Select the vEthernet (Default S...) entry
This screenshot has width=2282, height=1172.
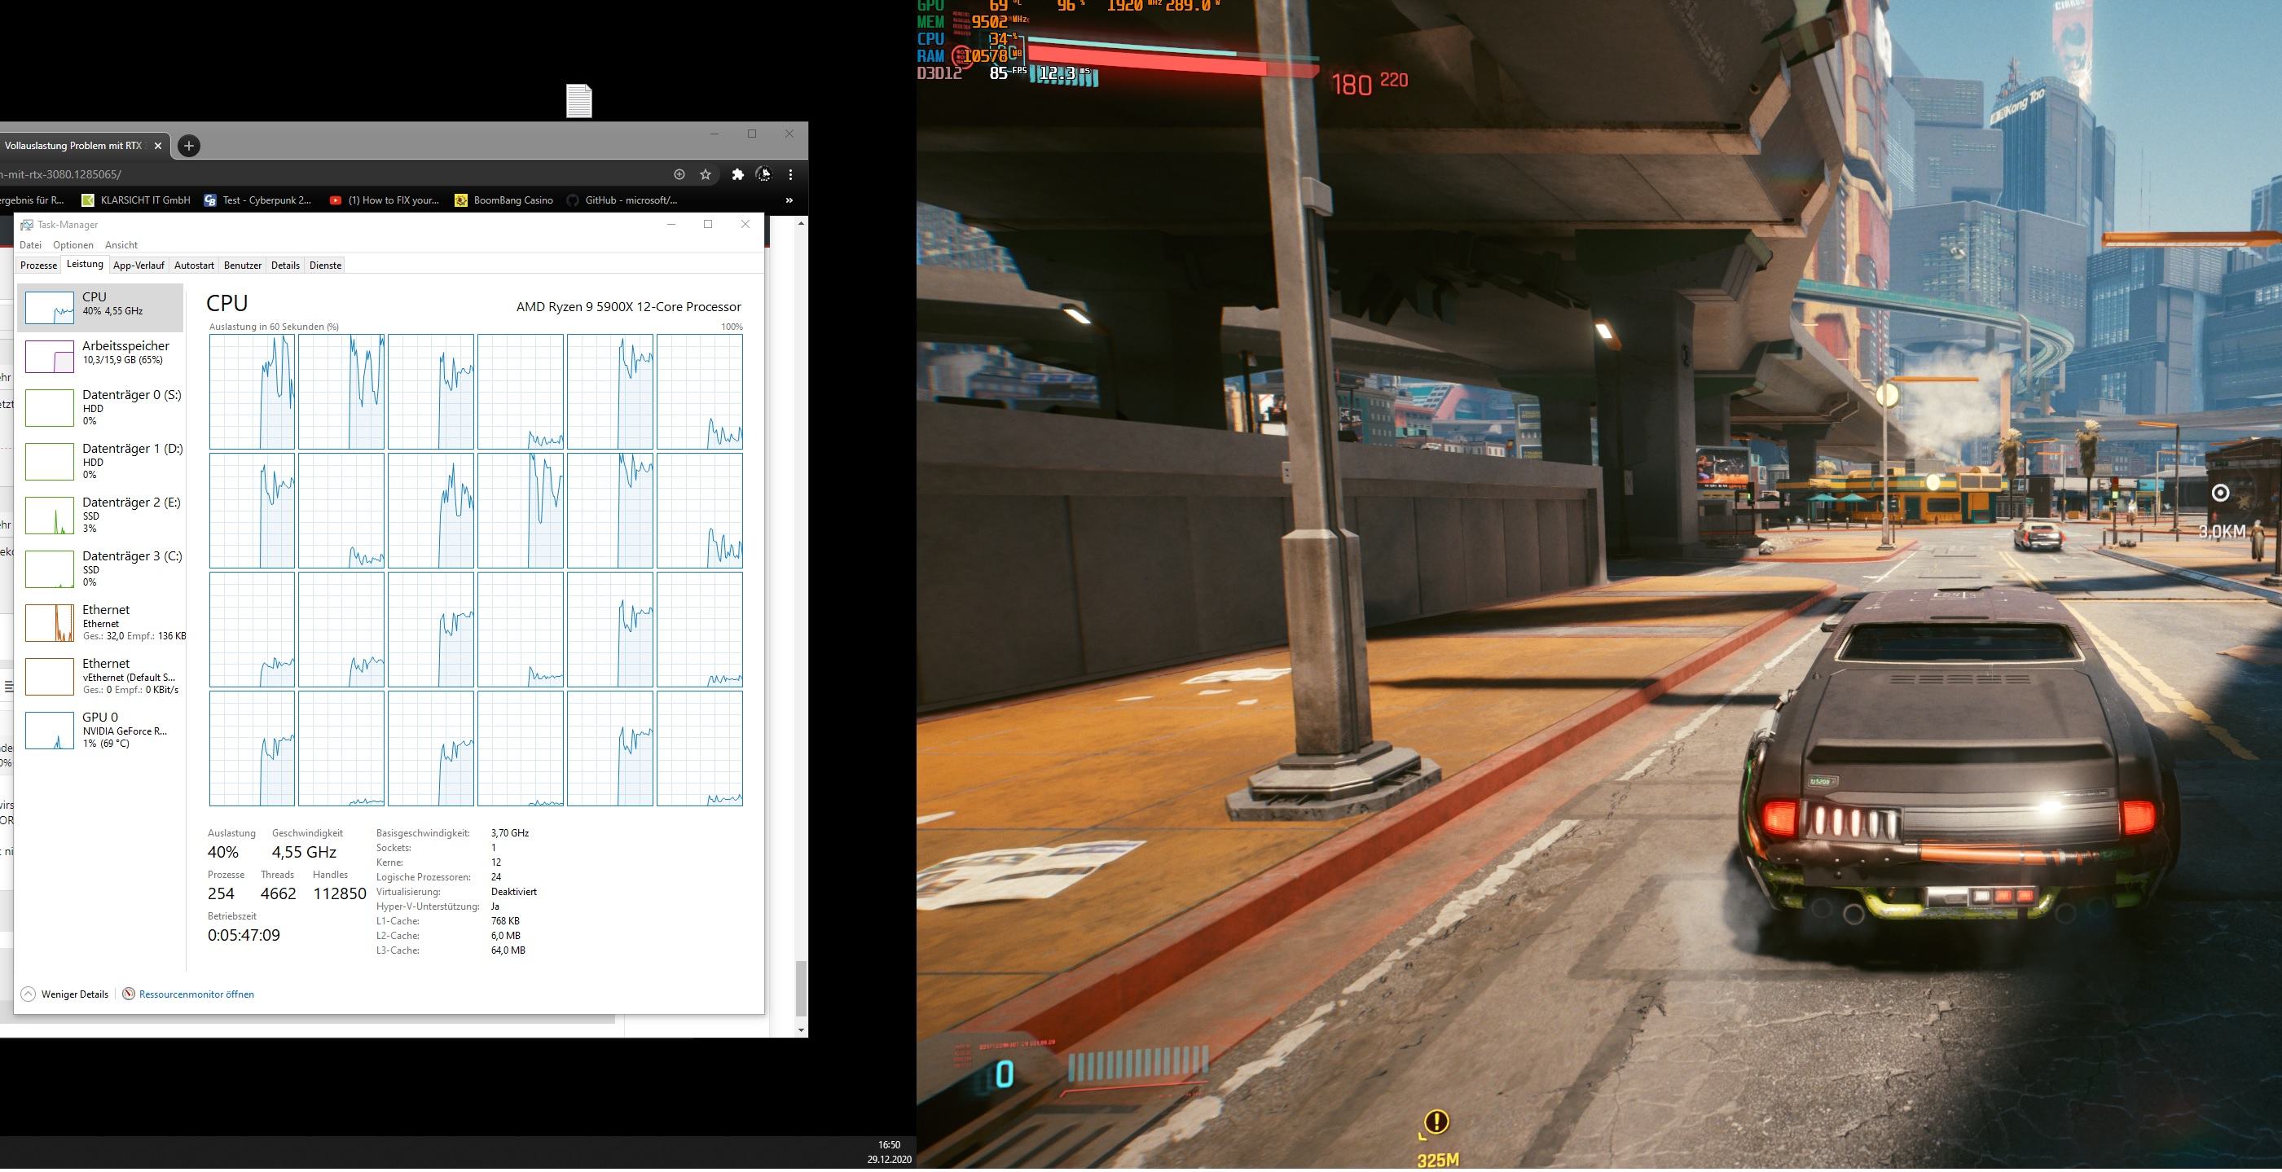101,676
